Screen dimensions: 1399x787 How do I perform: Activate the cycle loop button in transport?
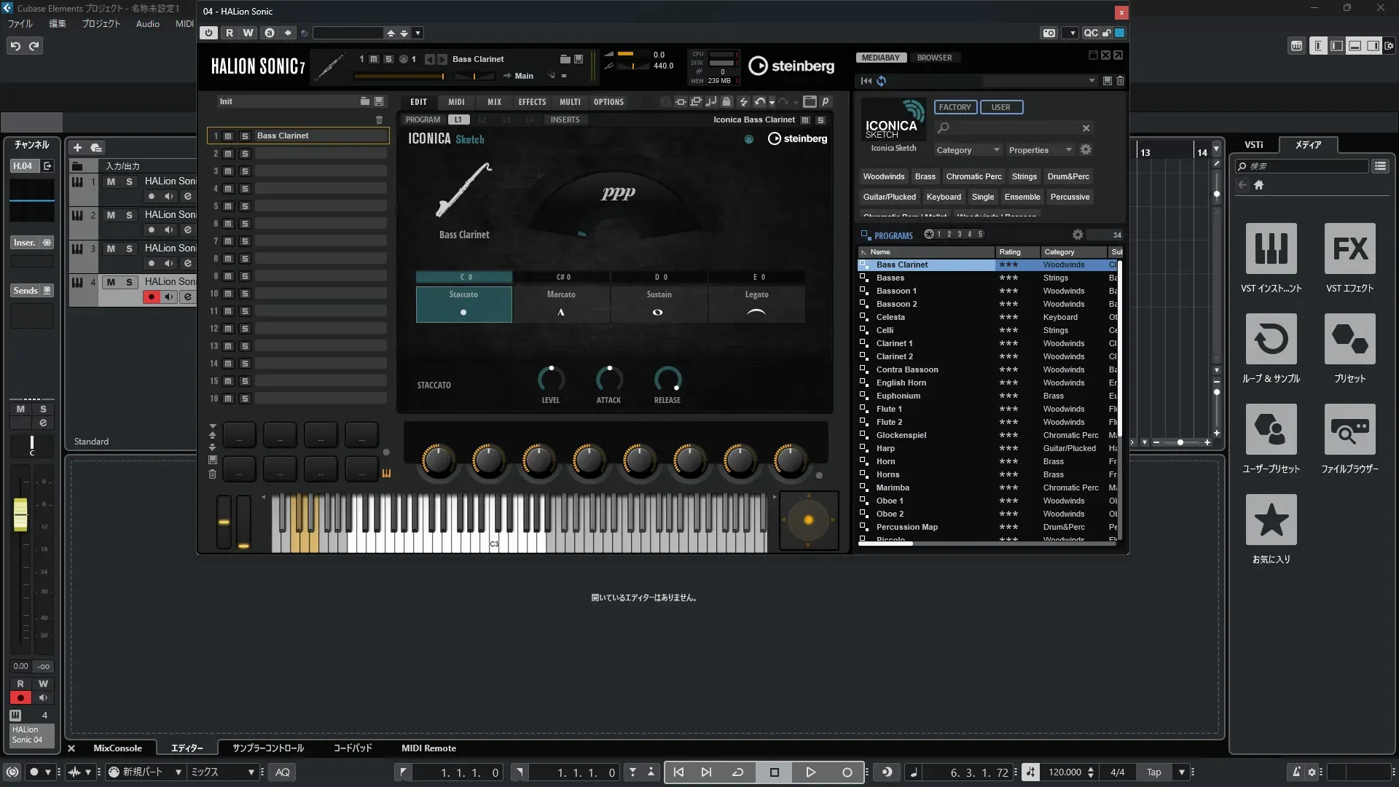[x=737, y=772]
